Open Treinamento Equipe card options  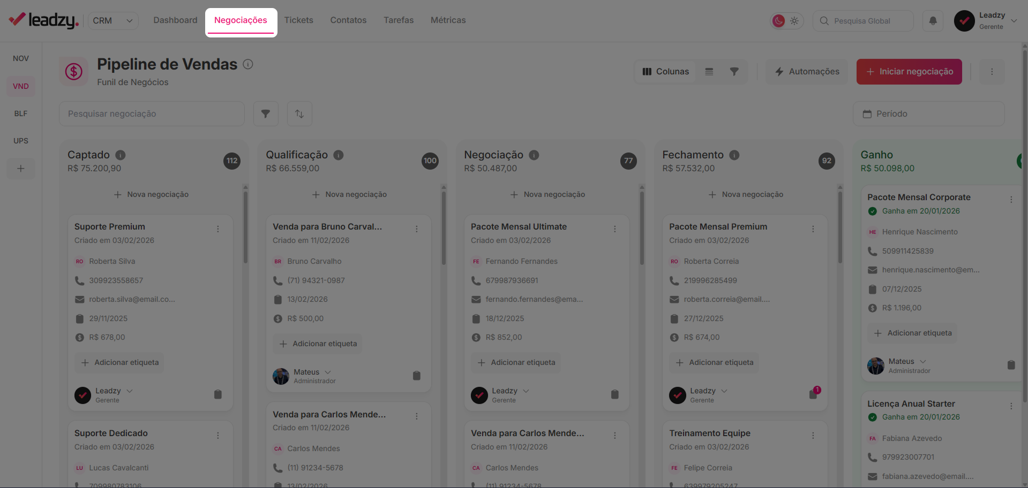coord(813,436)
